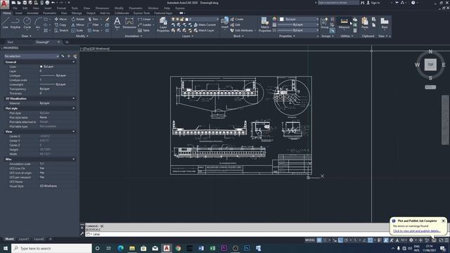Select the Dimension tool
450x253 pixels.
129,22
